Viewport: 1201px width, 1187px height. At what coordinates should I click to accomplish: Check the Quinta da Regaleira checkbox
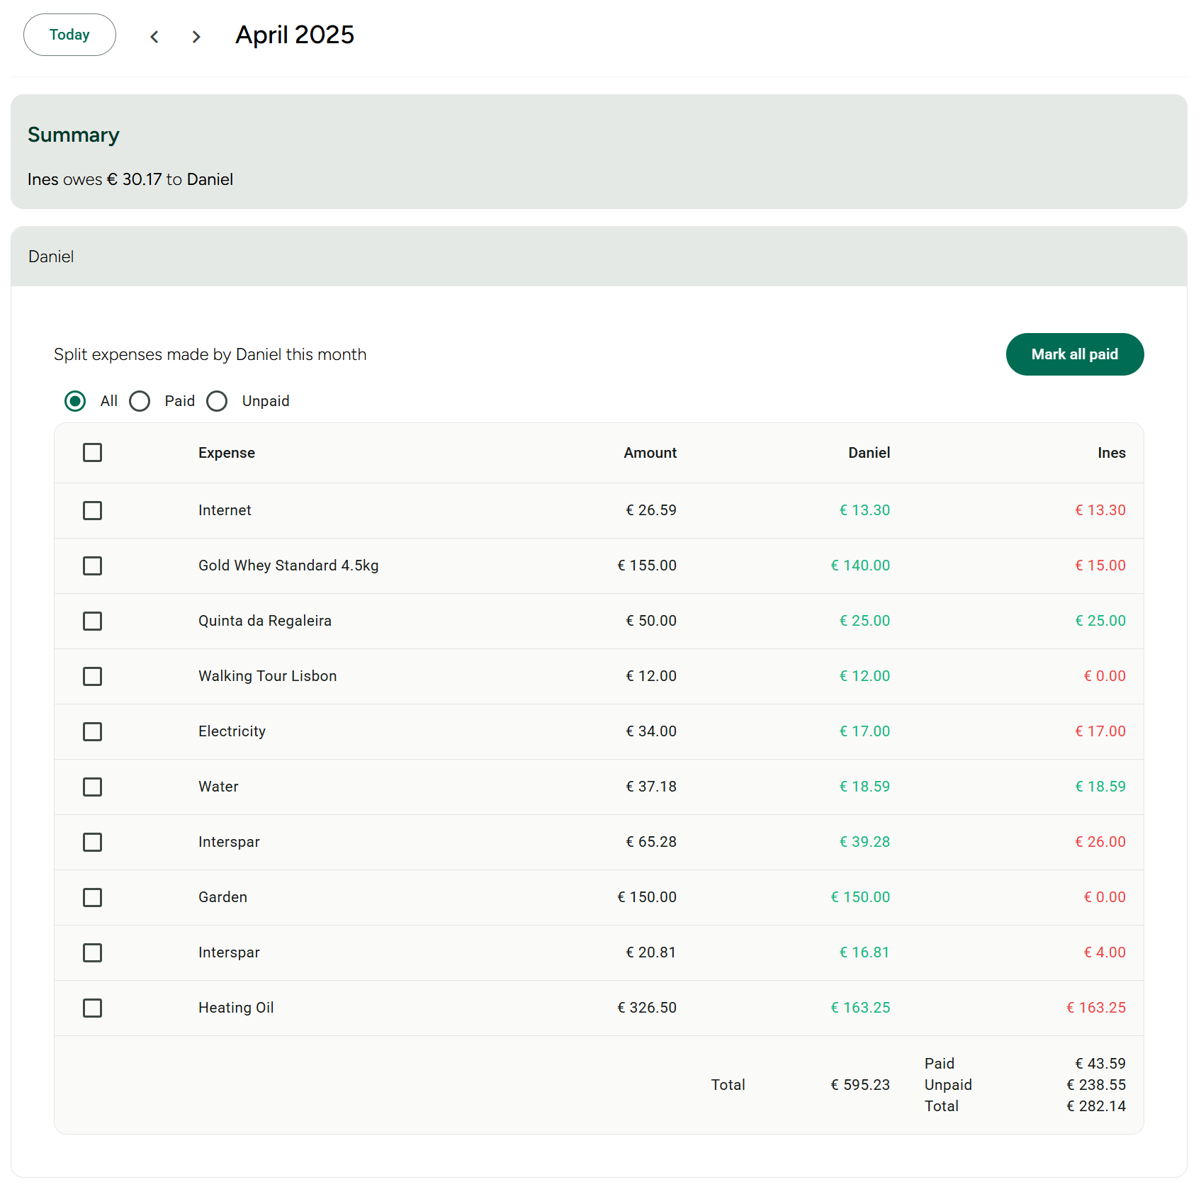tap(92, 621)
